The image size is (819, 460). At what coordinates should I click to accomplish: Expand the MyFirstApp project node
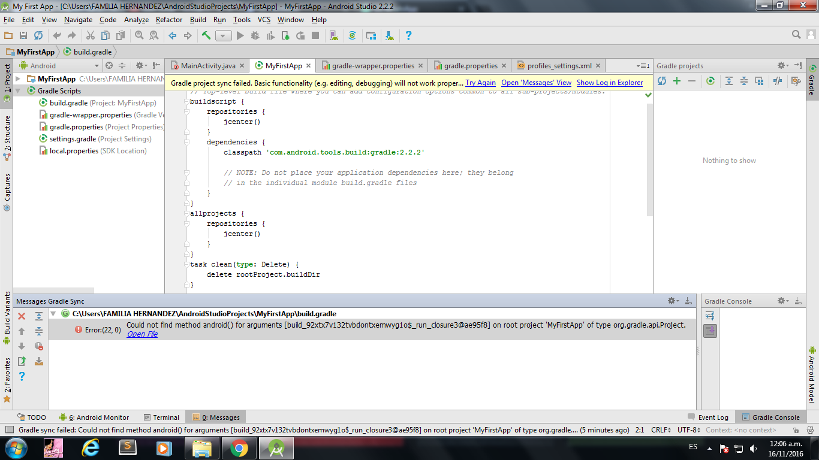tap(18, 79)
